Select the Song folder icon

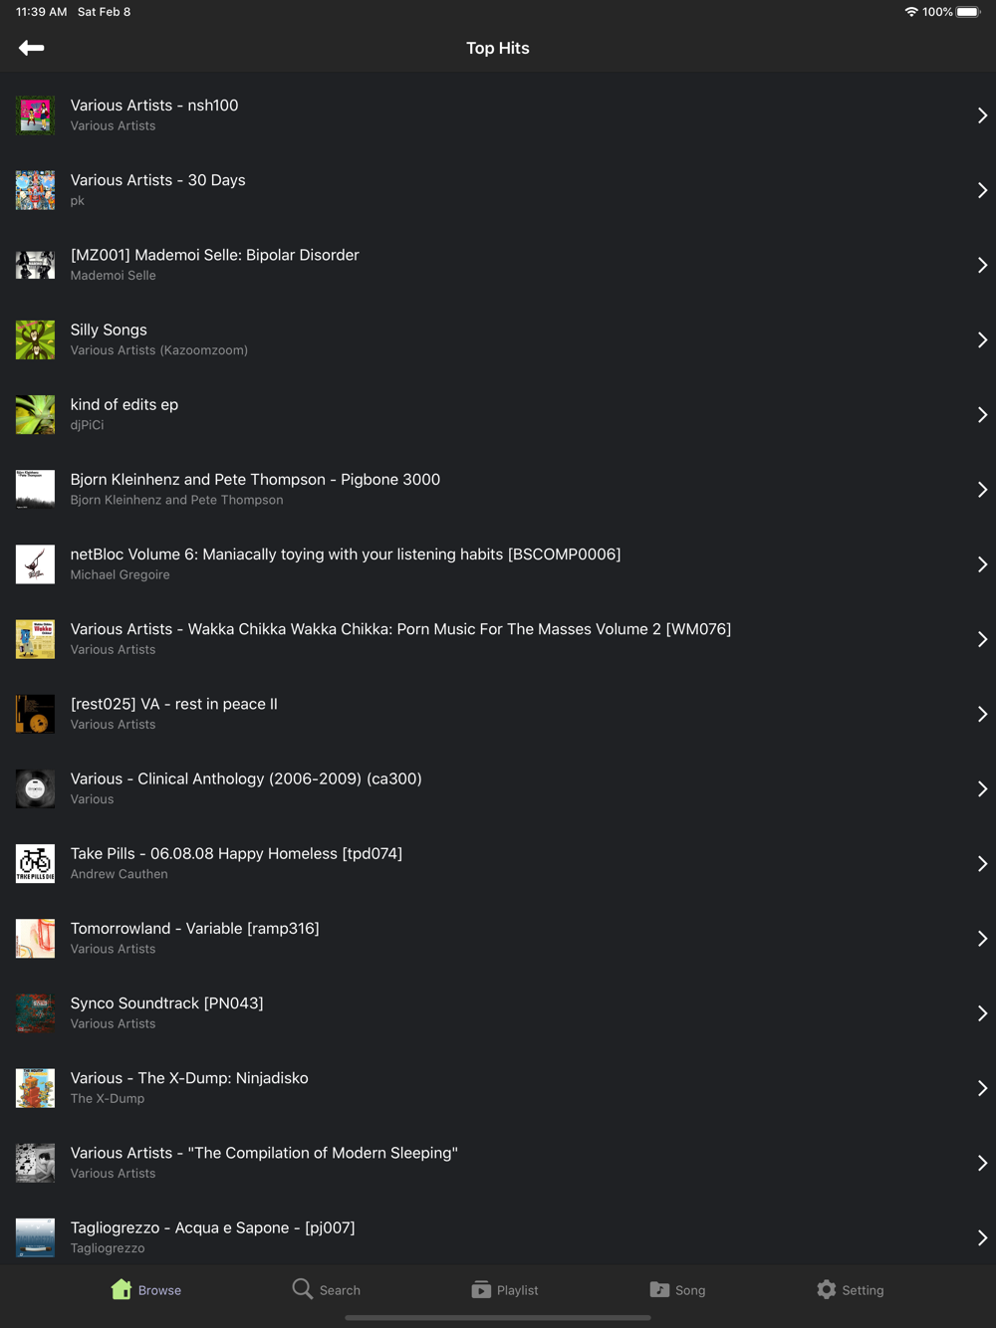pos(659,1289)
